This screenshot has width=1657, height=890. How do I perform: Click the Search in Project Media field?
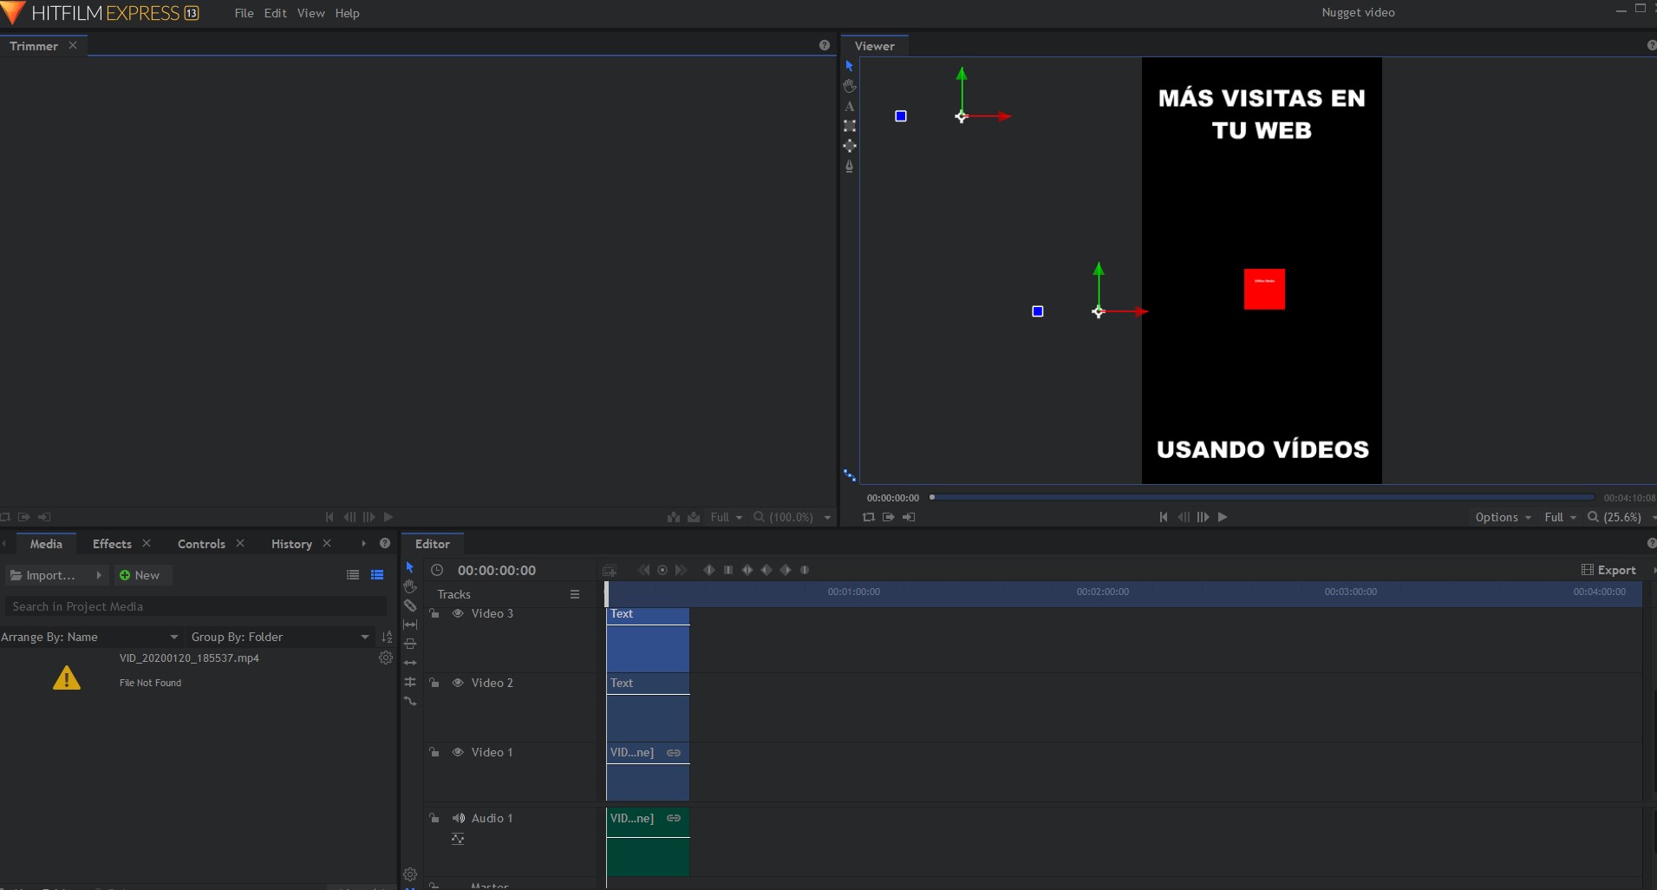tap(197, 606)
